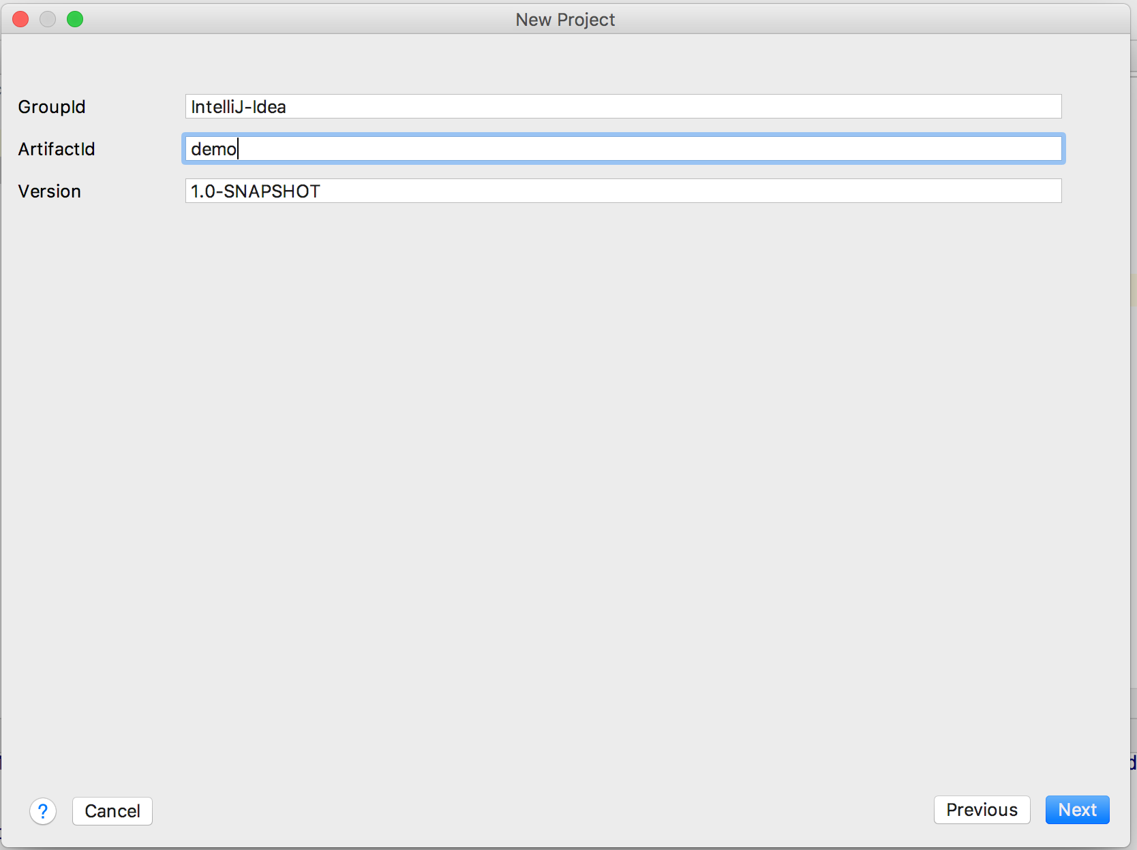The width and height of the screenshot is (1137, 850).
Task: Click the New Project window title
Action: 565,20
